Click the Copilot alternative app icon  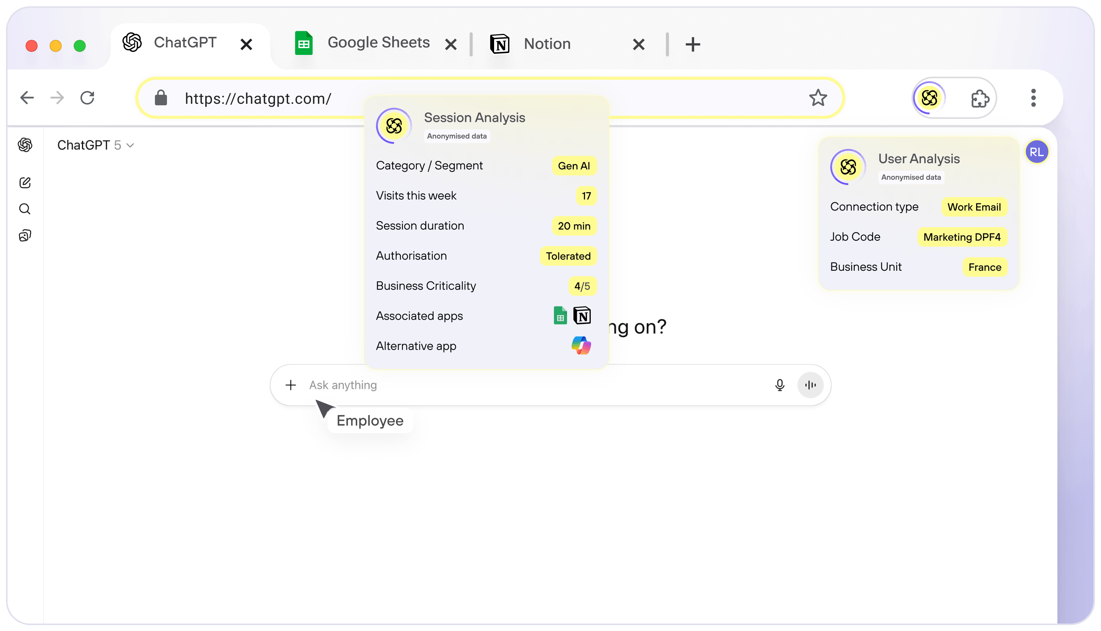581,346
